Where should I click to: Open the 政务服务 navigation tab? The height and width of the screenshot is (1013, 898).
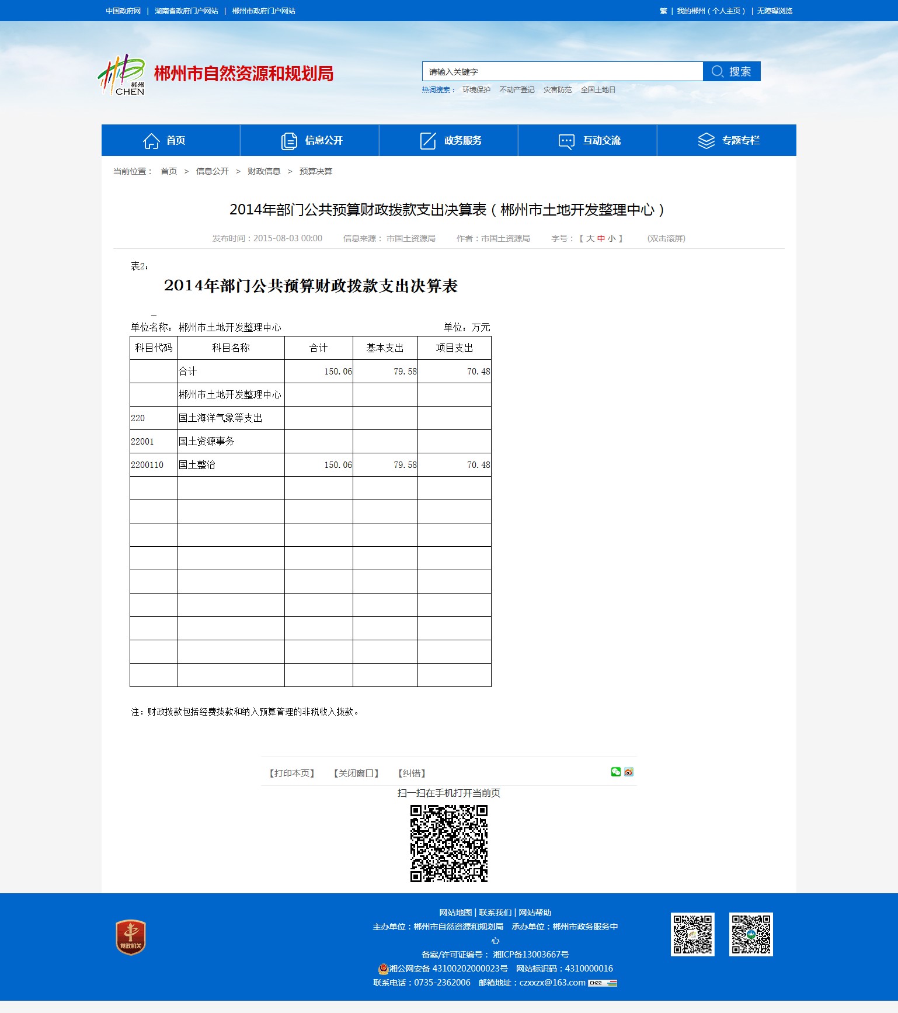[448, 140]
